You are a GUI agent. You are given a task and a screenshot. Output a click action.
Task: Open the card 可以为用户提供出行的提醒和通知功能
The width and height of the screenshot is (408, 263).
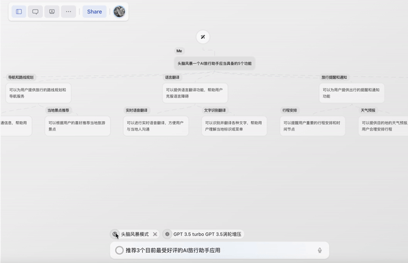(x=352, y=93)
